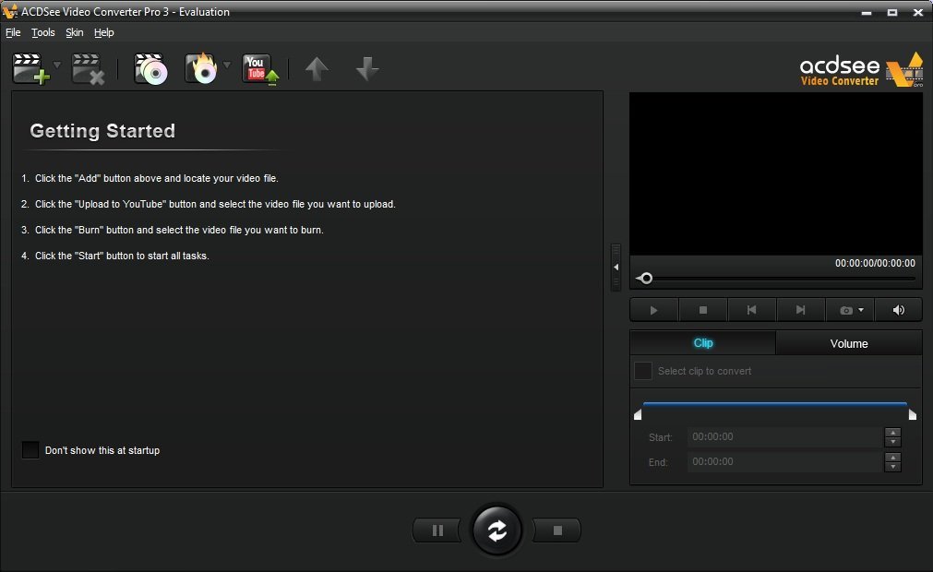Click the black video preview area
Image resolution: width=933 pixels, height=572 pixels.
point(776,173)
